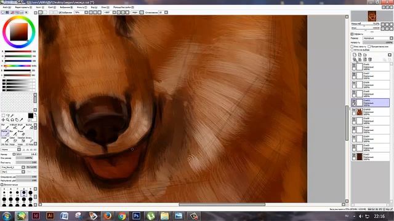
Task: Select the Hand pan tool
Action: point(17,120)
